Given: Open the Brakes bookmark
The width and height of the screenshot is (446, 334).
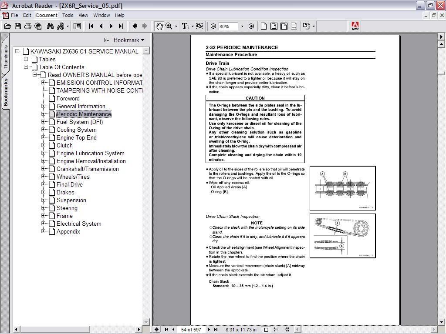Looking at the screenshot, I should coord(65,192).
